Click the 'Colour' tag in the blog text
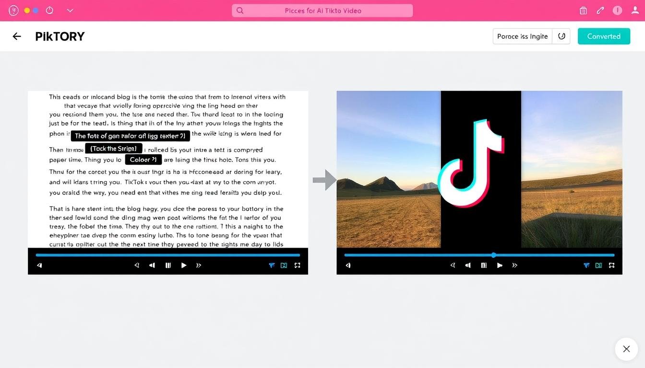Viewport: 645px width, 368px height. pyautogui.click(x=143, y=160)
